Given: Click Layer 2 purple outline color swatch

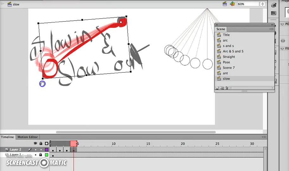Looking at the screenshot, I should [x=47, y=149].
